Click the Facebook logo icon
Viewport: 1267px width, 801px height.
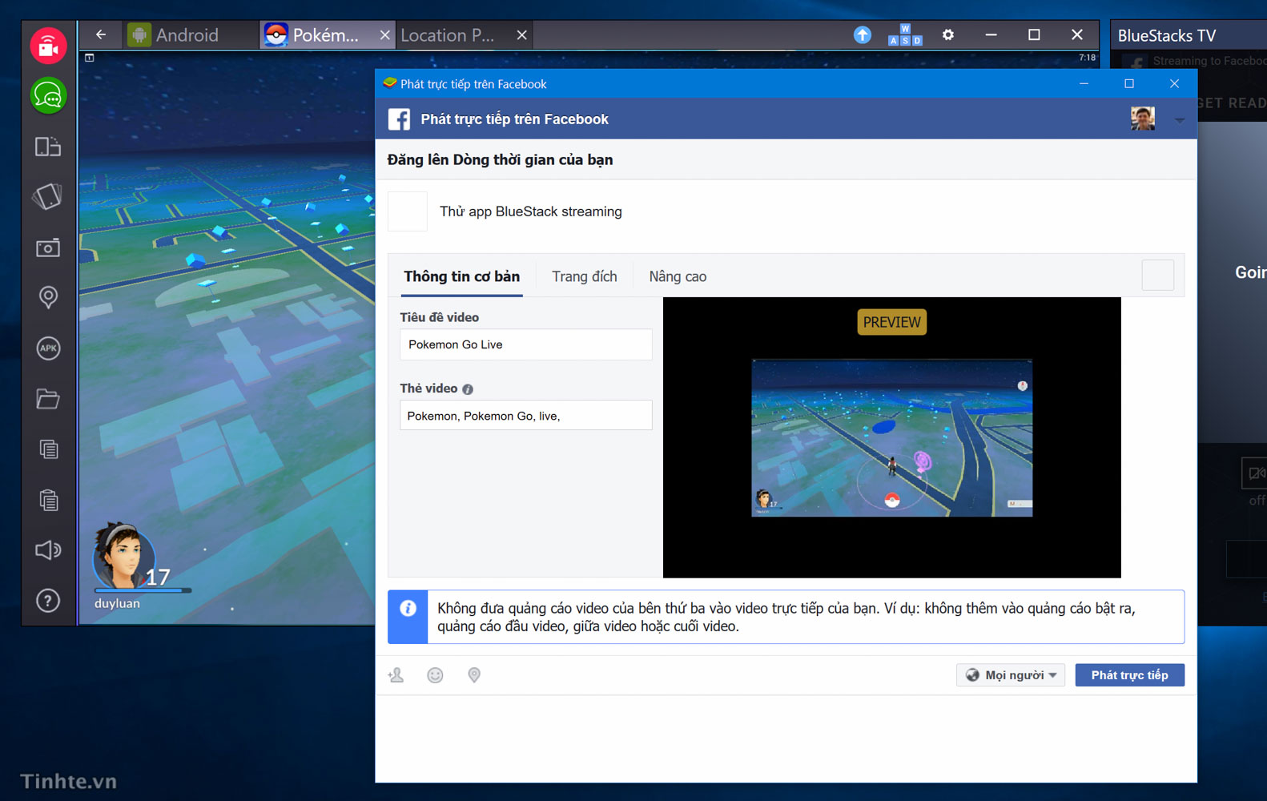pos(399,119)
